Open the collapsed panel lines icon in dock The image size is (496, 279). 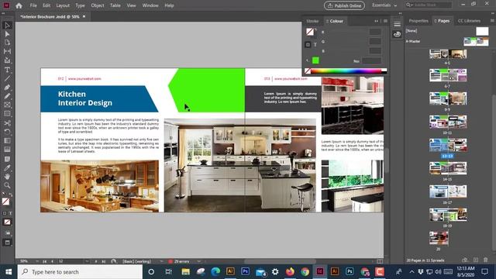click(397, 24)
